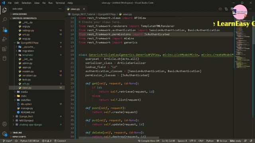Open the Help menu
Viewport: 255px width, 143px height.
[70, 3]
